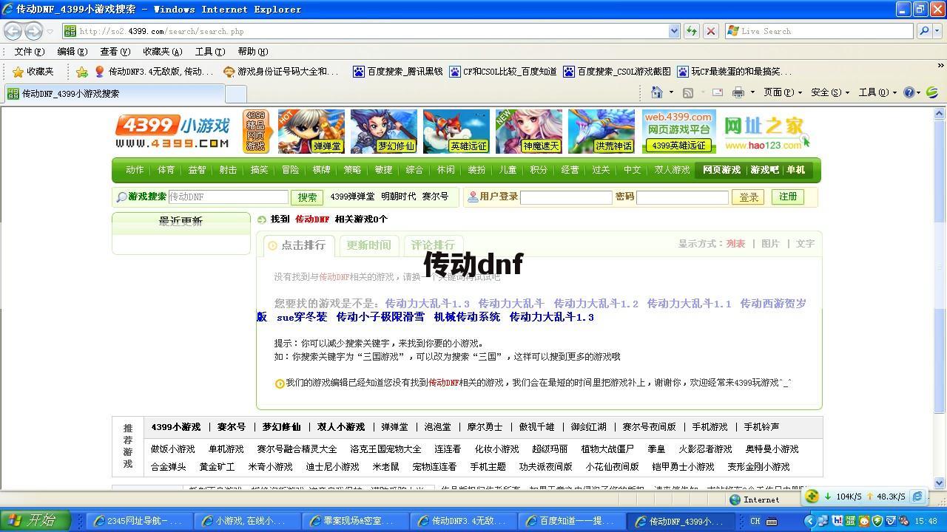Open the Favorites star (收藏夹) button
The image size is (947, 532).
[x=33, y=72]
